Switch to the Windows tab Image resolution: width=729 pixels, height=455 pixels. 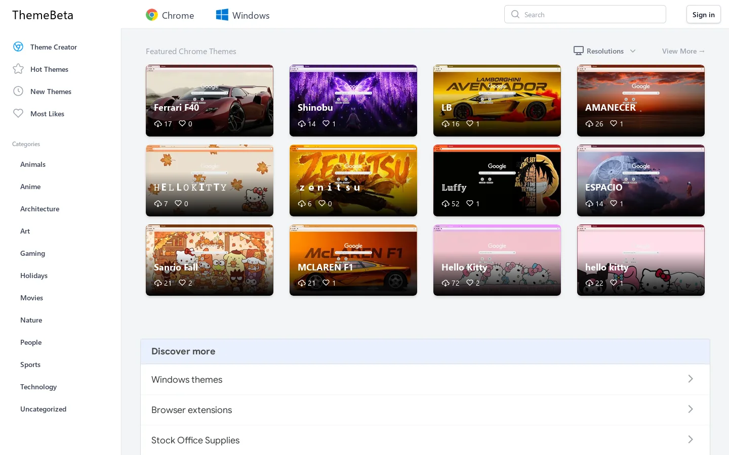pos(243,15)
